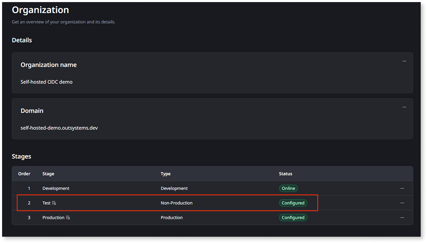This screenshot has height=243, width=427.
Task: Click order number 3 in Production row
Action: pos(29,218)
